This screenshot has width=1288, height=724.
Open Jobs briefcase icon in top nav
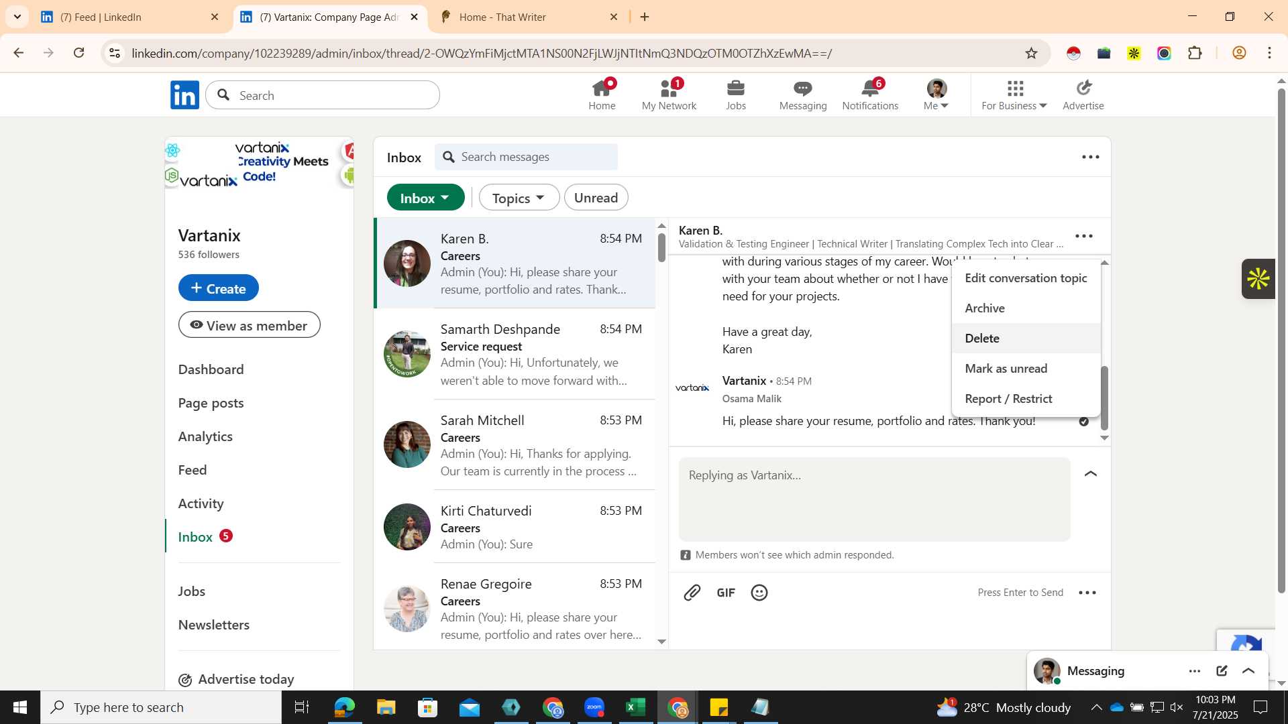[x=736, y=95]
